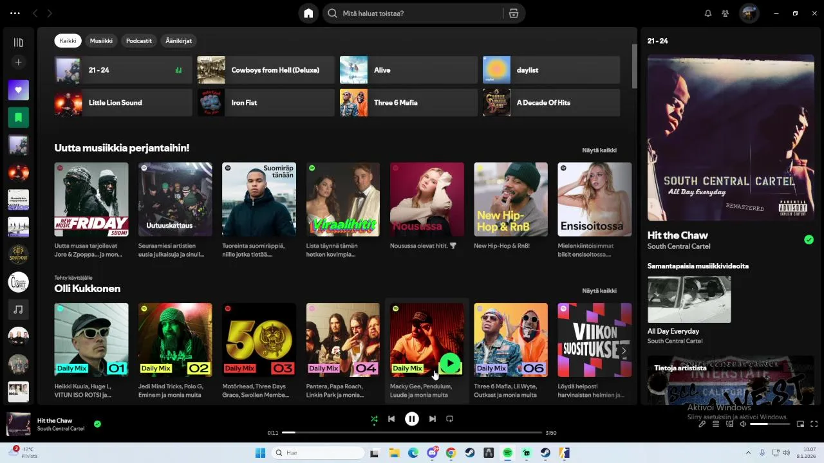Open the Little Lion Sound tile
824x463 pixels.
[x=123, y=103]
